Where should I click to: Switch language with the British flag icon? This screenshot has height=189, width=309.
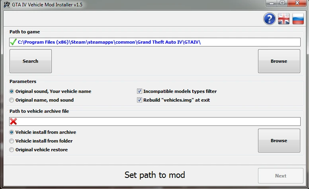(x=284, y=19)
